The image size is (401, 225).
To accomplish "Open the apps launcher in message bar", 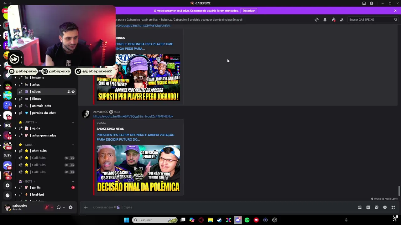I will tap(393, 207).
